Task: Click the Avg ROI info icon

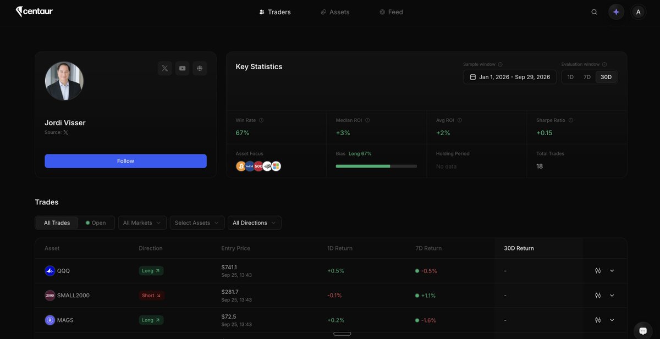Action: 460,120
